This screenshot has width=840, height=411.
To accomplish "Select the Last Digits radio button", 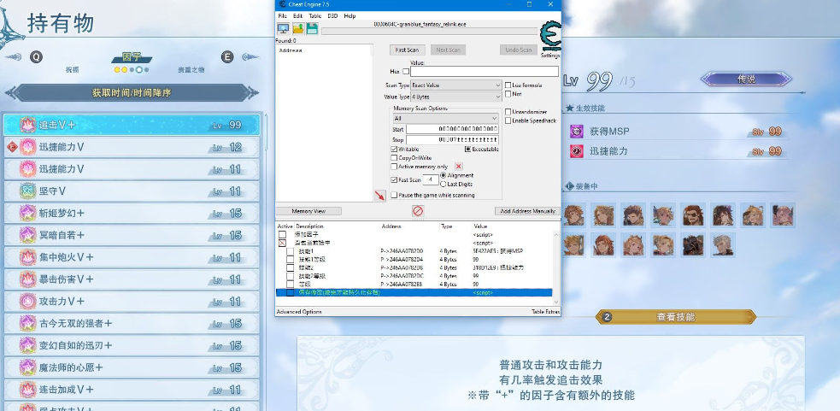I will click(x=443, y=184).
